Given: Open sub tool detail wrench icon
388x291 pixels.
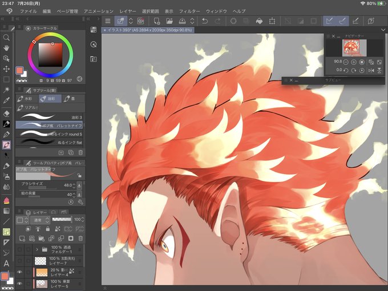Looking at the screenshot, I should tap(80, 202).
